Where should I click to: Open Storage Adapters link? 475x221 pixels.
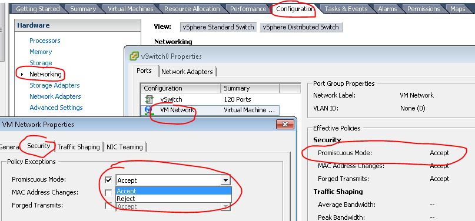point(55,85)
